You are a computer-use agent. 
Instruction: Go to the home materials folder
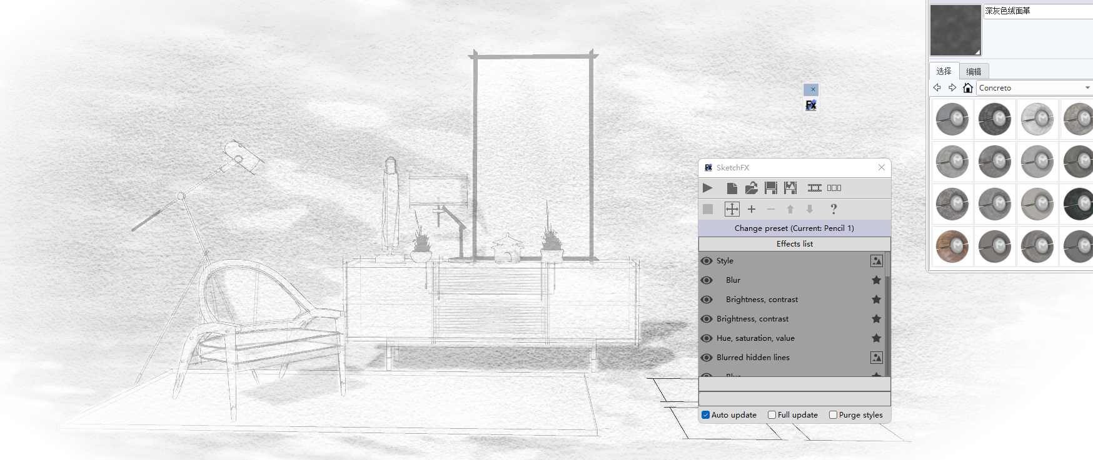[967, 88]
